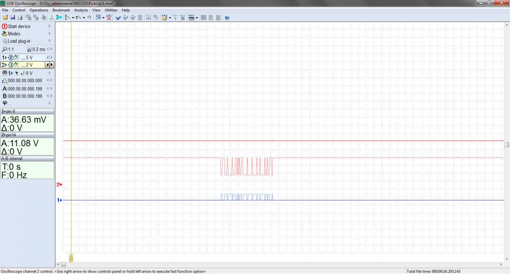
Task: Click the red X delete bookmark icon
Action: (x=109, y=18)
